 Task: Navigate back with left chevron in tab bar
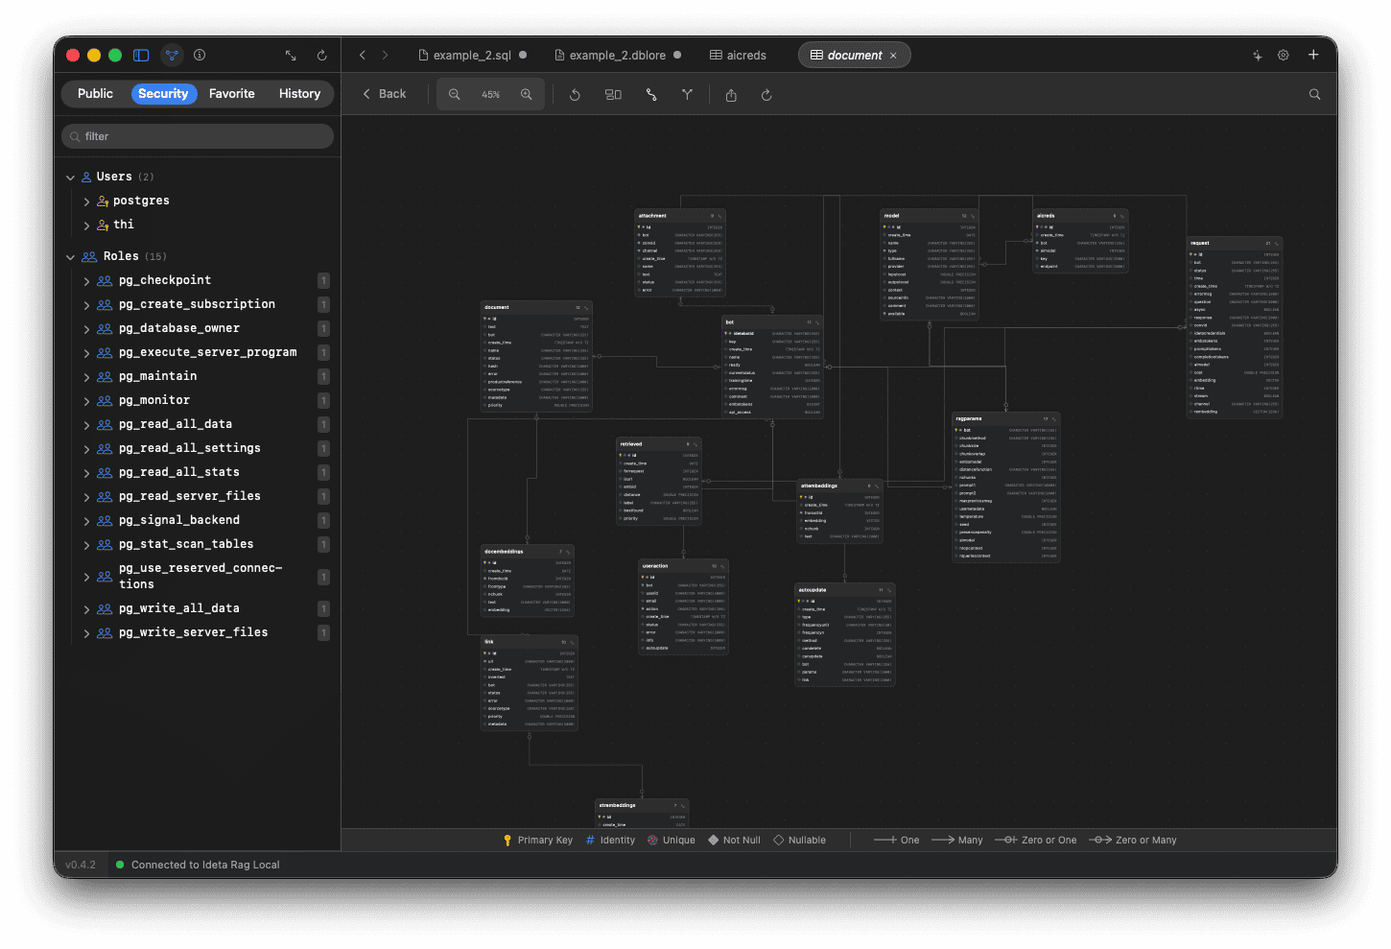pyautogui.click(x=363, y=56)
